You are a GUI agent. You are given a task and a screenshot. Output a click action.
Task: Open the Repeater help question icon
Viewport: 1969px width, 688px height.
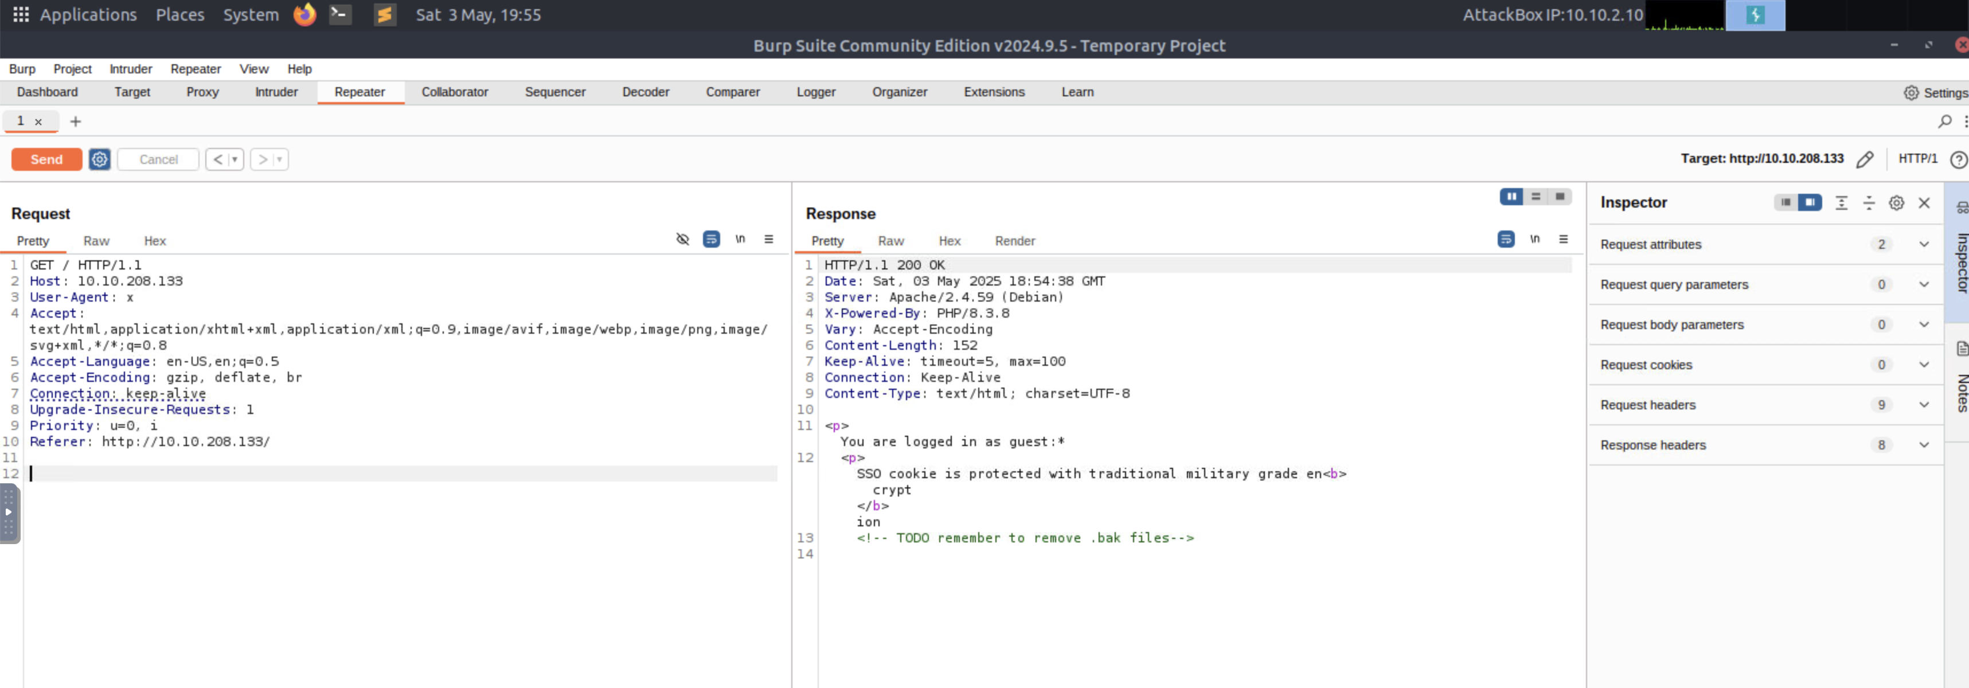pos(1958,159)
